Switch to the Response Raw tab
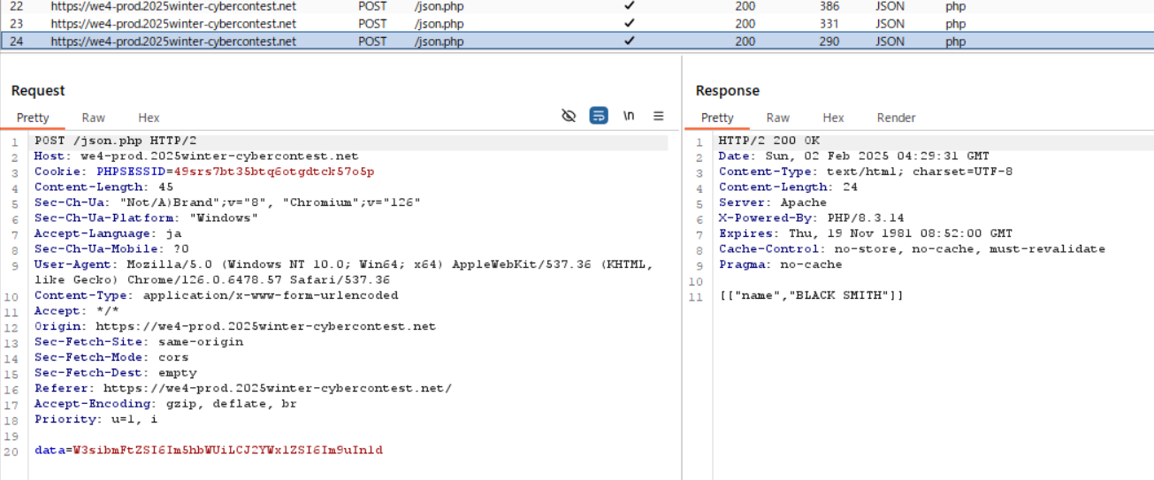Viewport: 1154px width, 480px height. pyautogui.click(x=778, y=118)
